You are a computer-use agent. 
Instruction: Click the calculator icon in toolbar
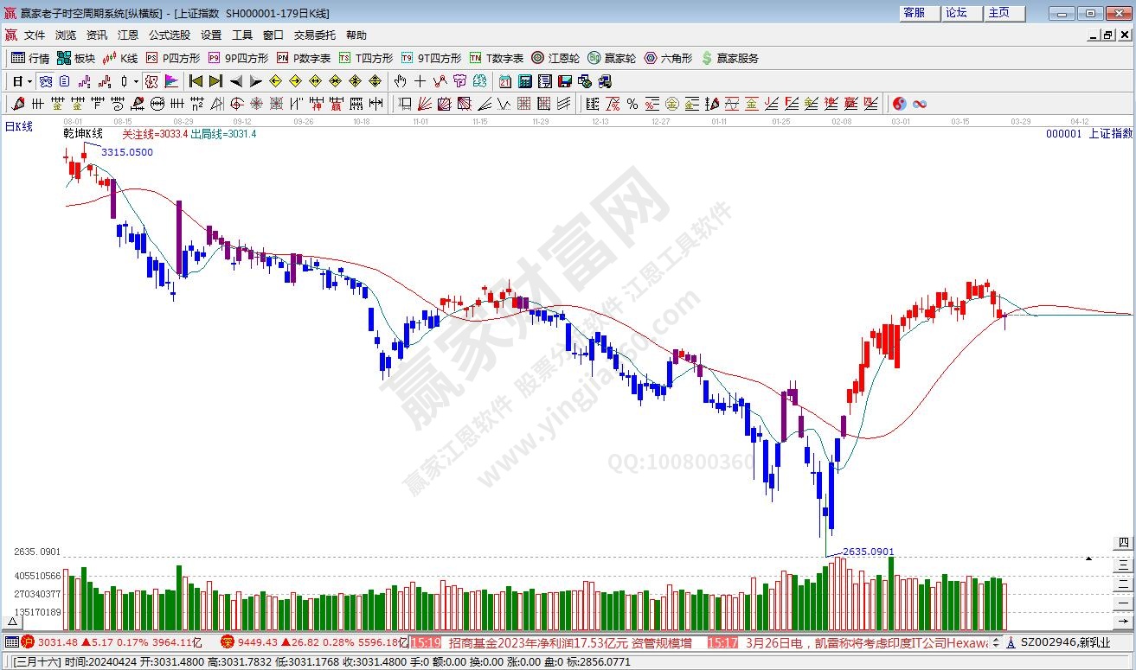click(525, 81)
